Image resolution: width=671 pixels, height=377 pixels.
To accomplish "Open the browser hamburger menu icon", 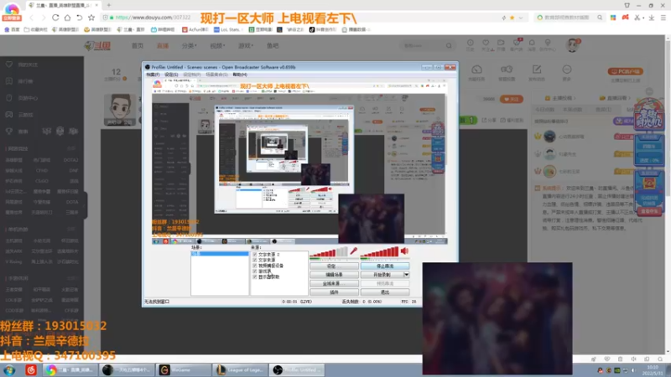I will [x=663, y=18].
